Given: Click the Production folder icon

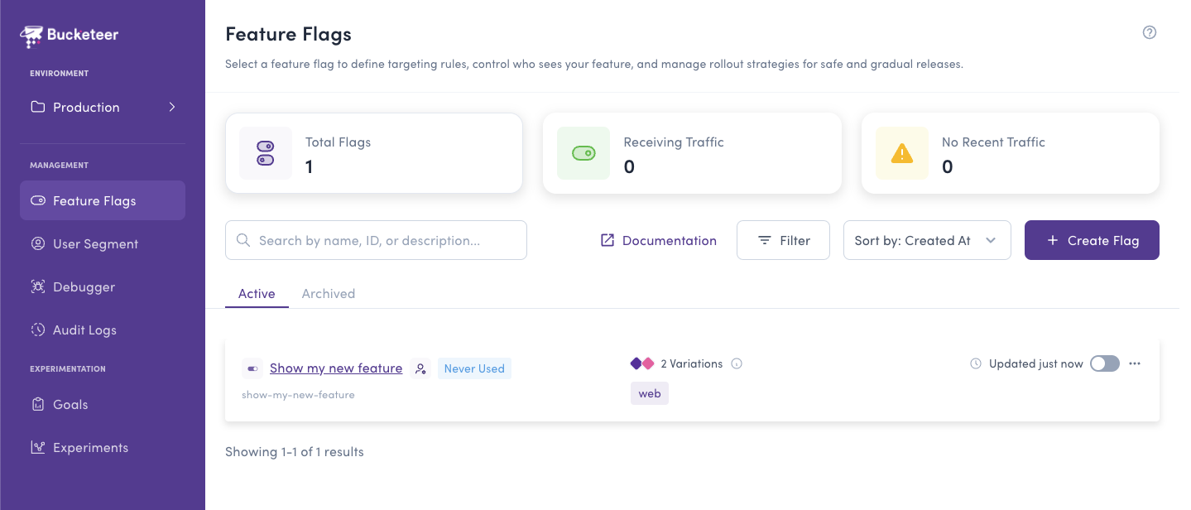Looking at the screenshot, I should click(37, 107).
